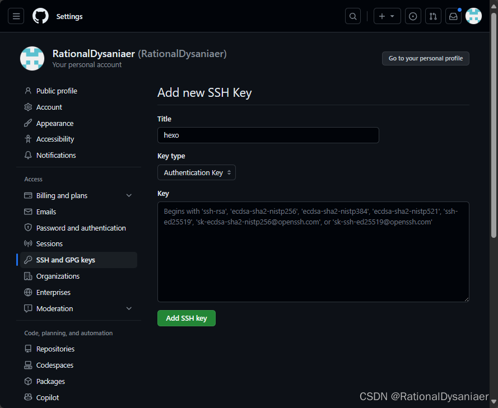Click the gear icon beside Account
Viewport: 498px width, 408px height.
(28, 107)
